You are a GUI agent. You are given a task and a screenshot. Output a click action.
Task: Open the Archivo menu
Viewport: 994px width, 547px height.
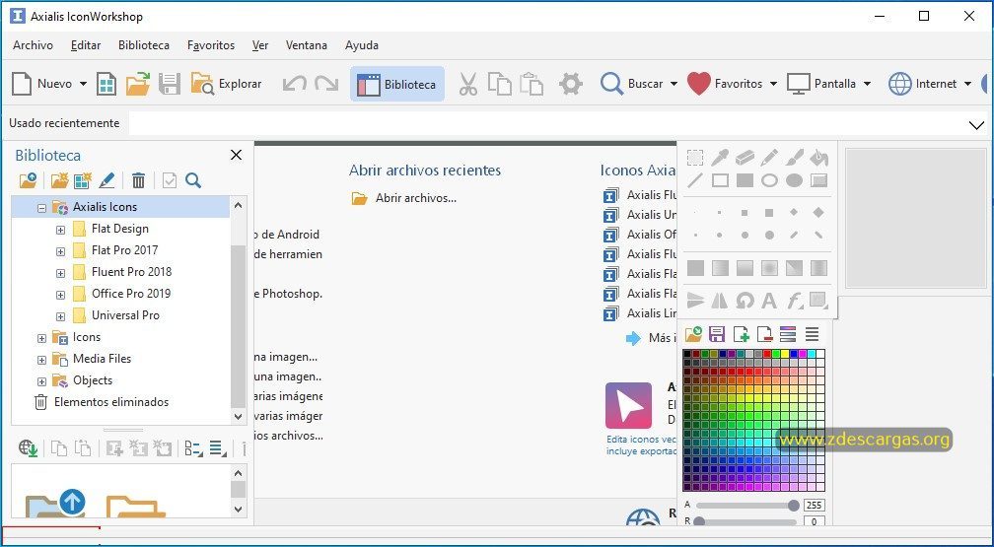click(33, 45)
